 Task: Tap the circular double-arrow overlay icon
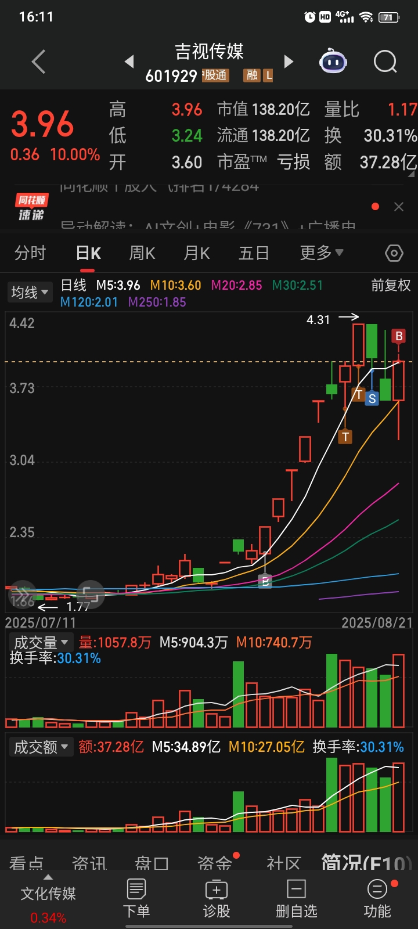click(x=23, y=595)
